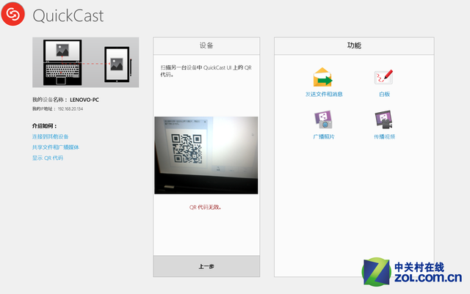The image size is (470, 294).
Task: Click the tablet icon in device illustration
Action: click(x=116, y=65)
